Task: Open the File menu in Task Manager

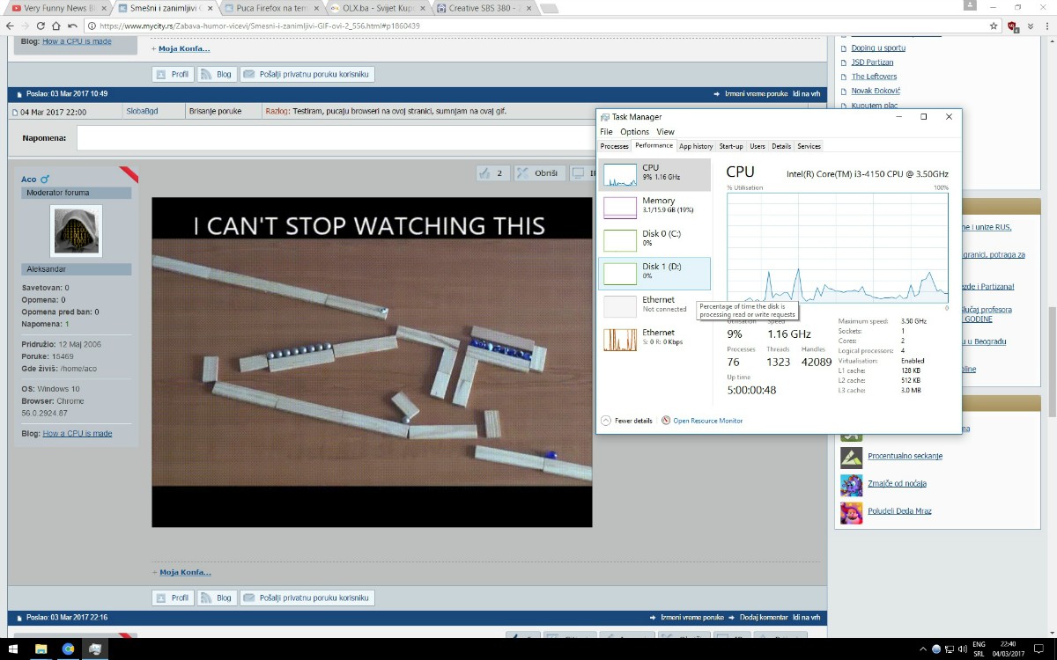Action: pos(606,132)
